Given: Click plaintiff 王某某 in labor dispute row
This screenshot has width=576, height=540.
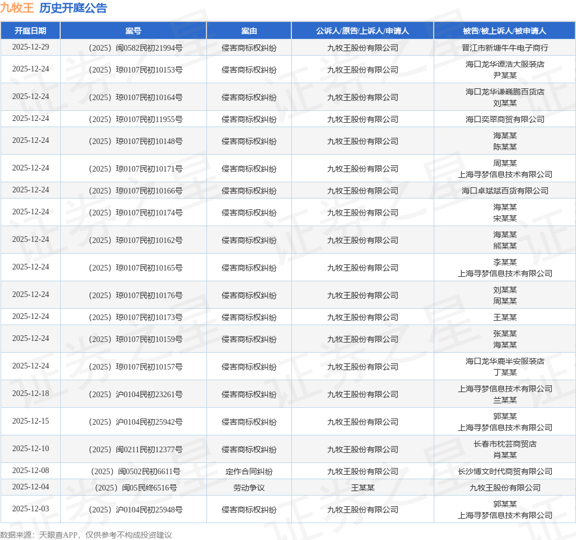Looking at the screenshot, I should (x=363, y=488).
